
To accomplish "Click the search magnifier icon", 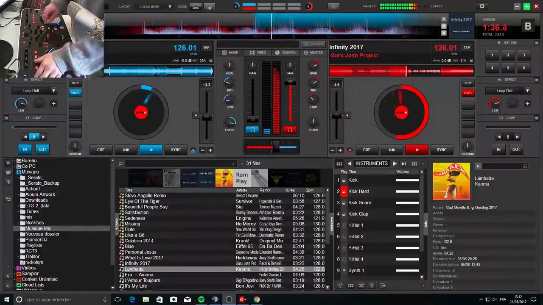I will point(120,164).
